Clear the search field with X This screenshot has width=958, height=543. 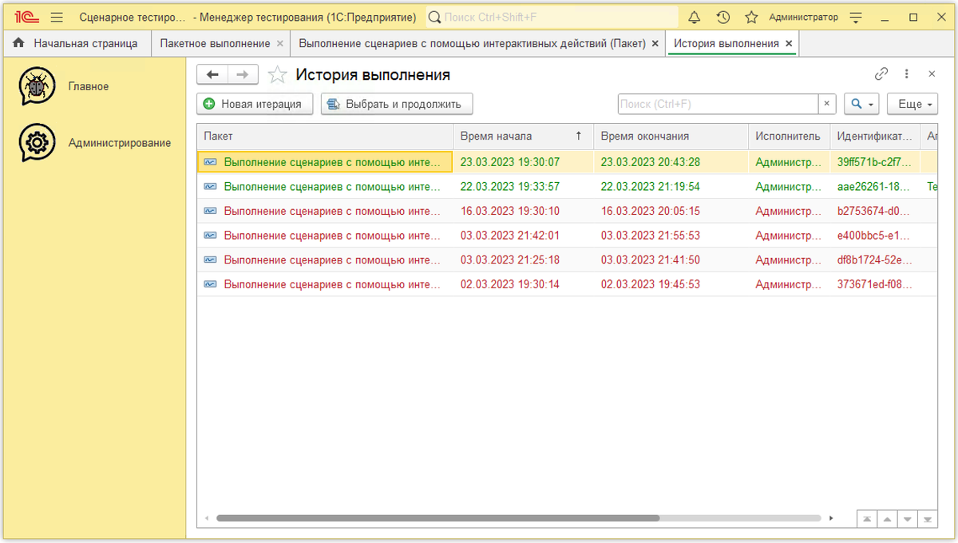(x=828, y=104)
